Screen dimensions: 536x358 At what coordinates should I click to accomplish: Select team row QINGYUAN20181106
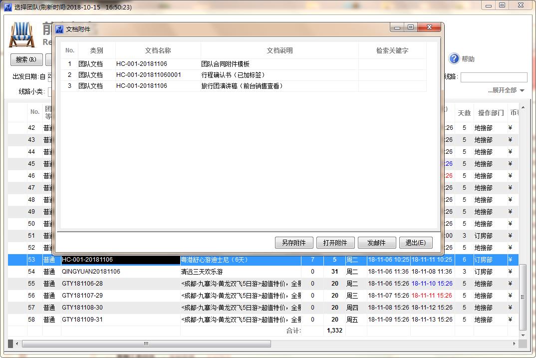(120, 272)
